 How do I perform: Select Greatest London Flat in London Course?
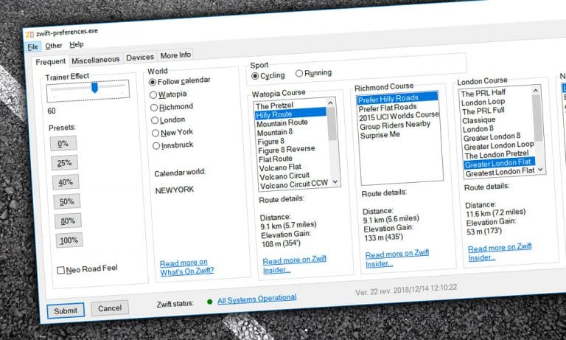(500, 173)
